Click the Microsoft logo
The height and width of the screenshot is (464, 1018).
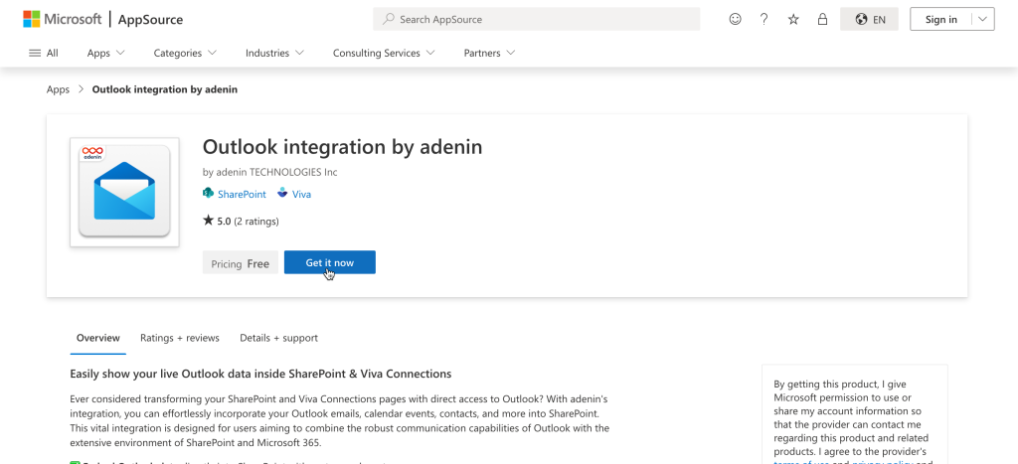(63, 19)
